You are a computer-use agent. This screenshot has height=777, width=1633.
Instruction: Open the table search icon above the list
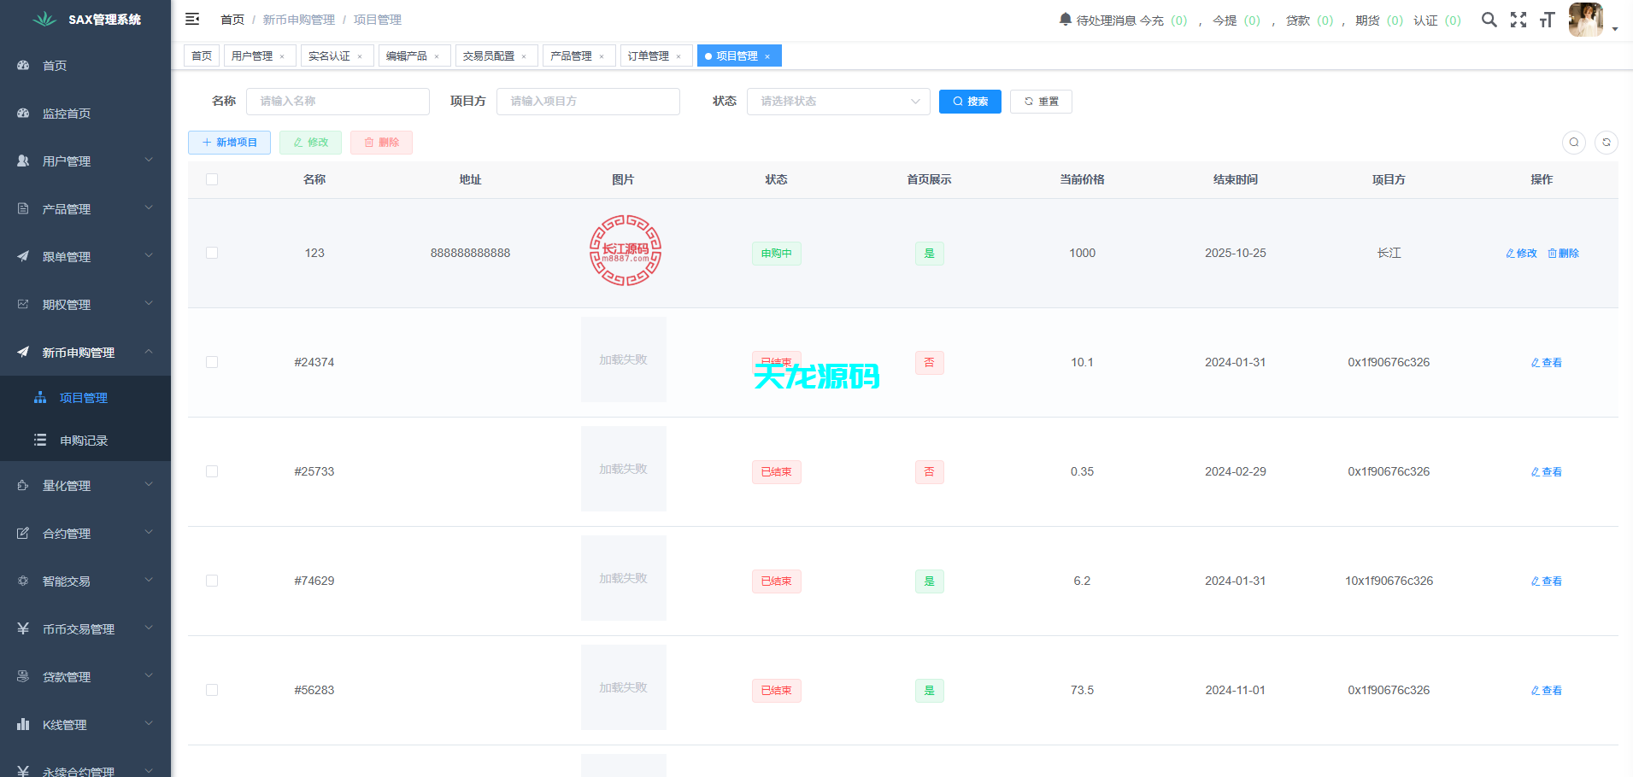(1574, 143)
